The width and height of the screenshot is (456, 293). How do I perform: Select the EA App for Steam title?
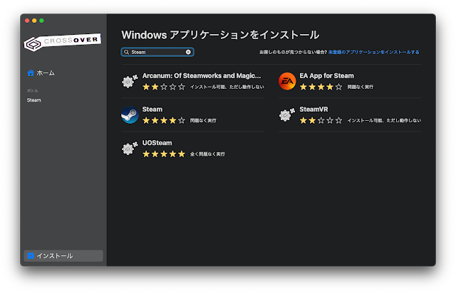click(x=326, y=76)
